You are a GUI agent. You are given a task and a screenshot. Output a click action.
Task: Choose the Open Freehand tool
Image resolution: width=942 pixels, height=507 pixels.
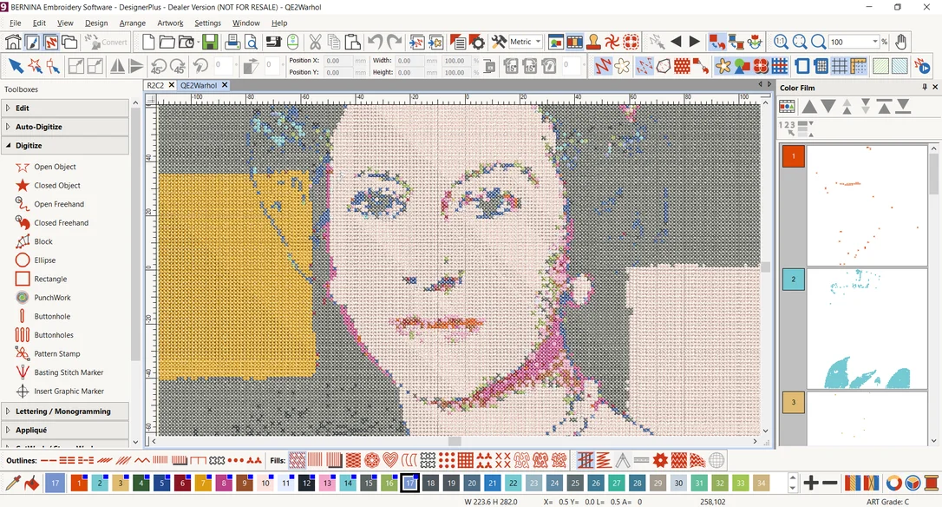(x=59, y=204)
